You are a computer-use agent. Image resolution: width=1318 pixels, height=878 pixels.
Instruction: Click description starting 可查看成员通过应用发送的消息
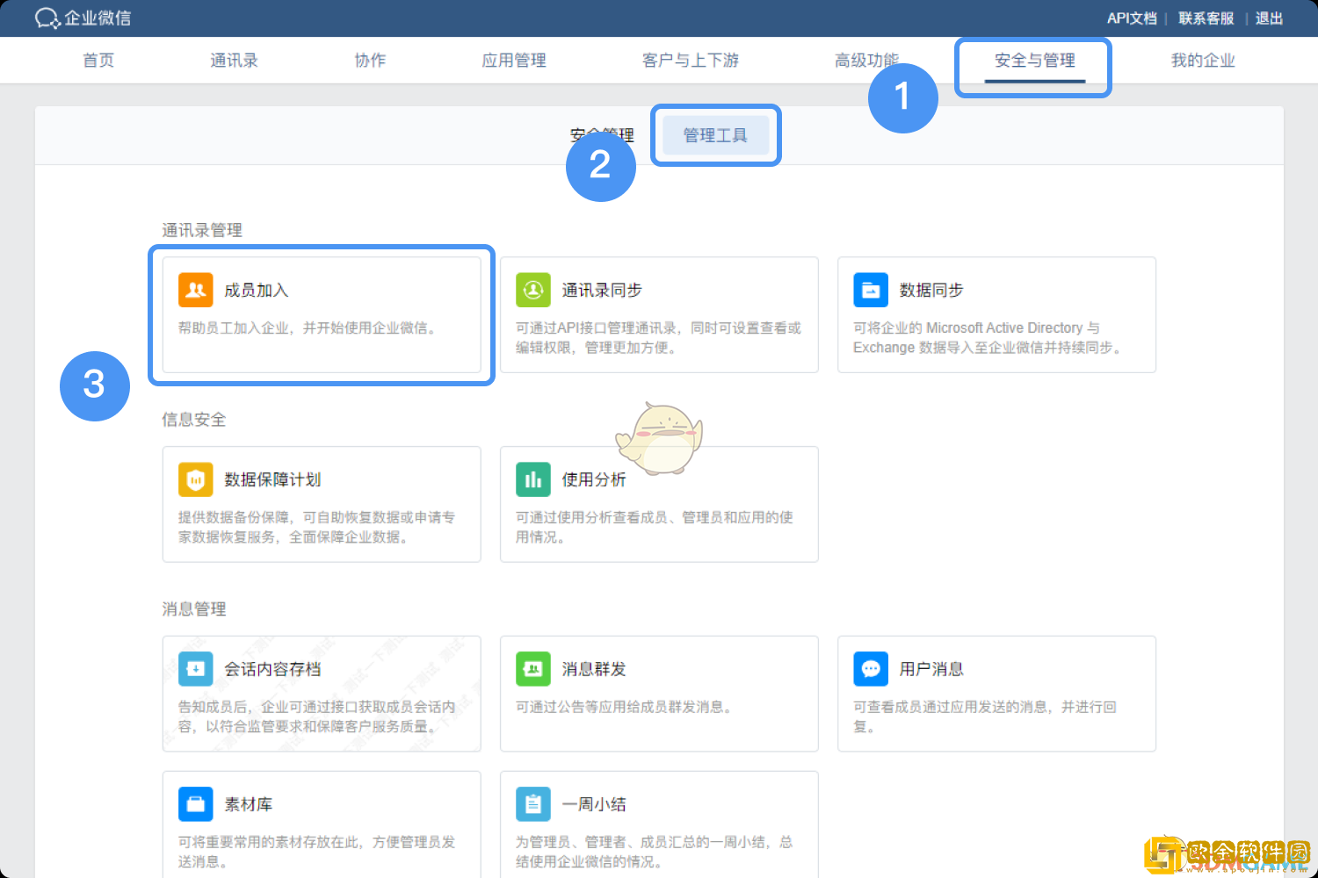tap(985, 717)
